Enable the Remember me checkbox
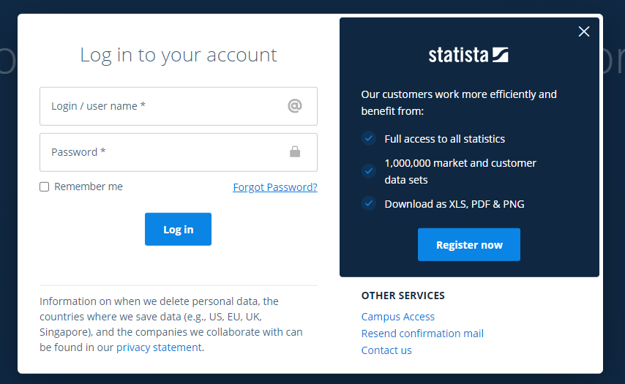 point(45,187)
